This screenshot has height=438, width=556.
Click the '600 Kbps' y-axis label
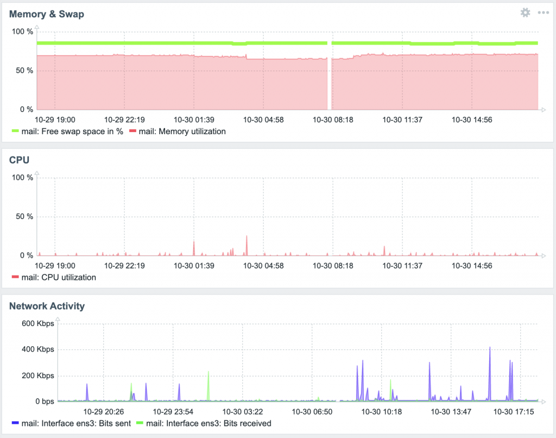[x=37, y=323]
